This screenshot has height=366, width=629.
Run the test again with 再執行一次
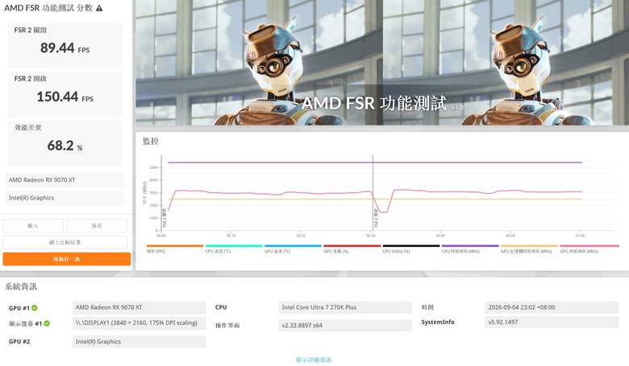pos(67,259)
